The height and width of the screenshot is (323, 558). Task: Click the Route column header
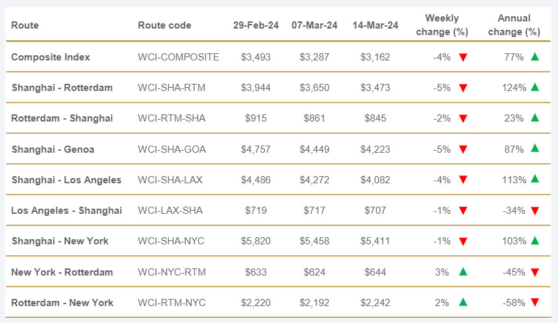(25, 25)
